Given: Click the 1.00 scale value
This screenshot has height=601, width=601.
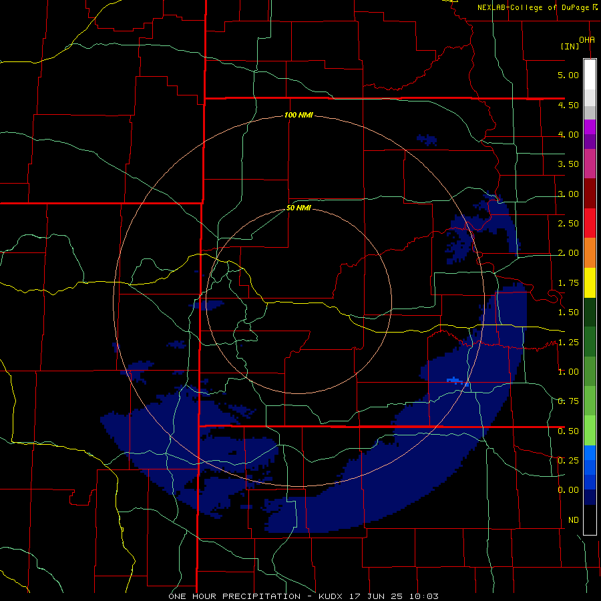Looking at the screenshot, I should (568, 372).
